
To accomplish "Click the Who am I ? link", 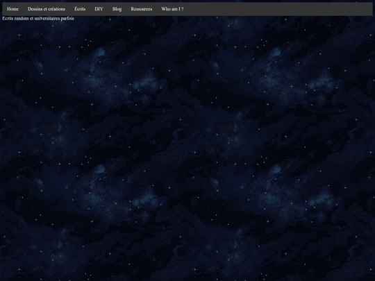I will point(172,9).
